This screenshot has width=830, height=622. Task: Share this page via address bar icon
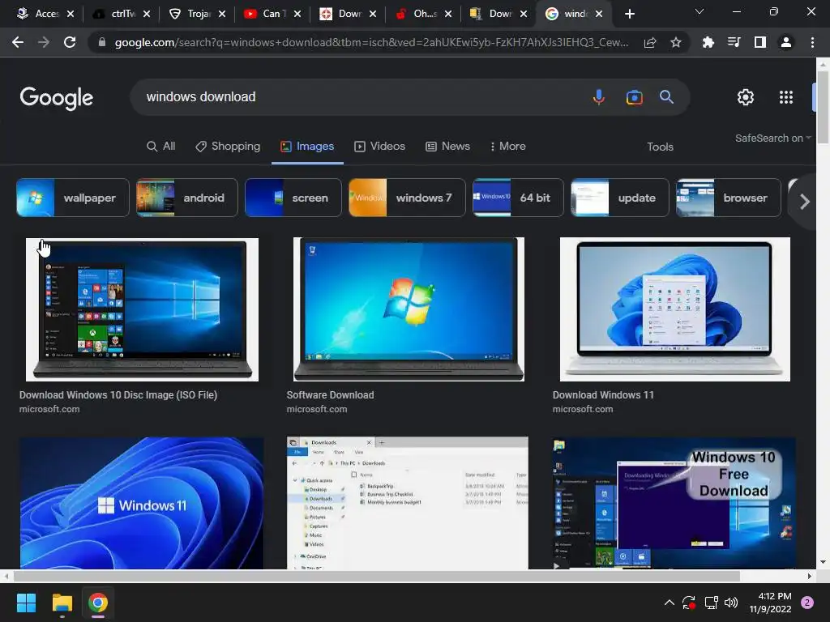pos(650,42)
